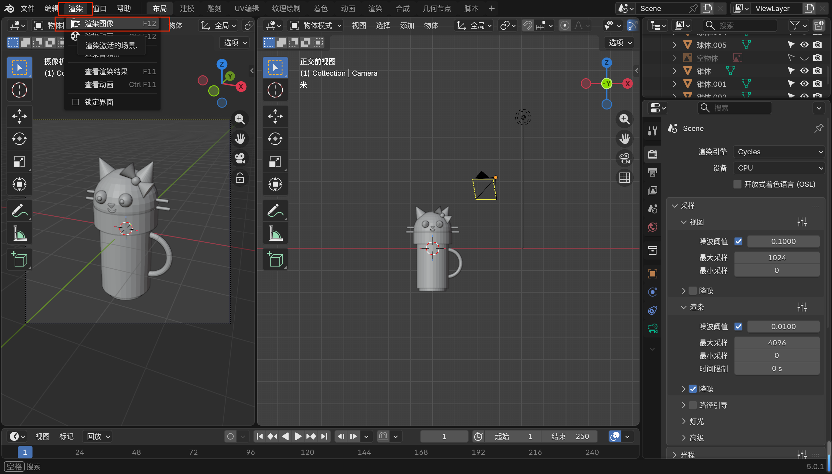Viewport: 832px width, 474px height.
Task: Select the Annotate tool in right viewport
Action: [x=275, y=210]
